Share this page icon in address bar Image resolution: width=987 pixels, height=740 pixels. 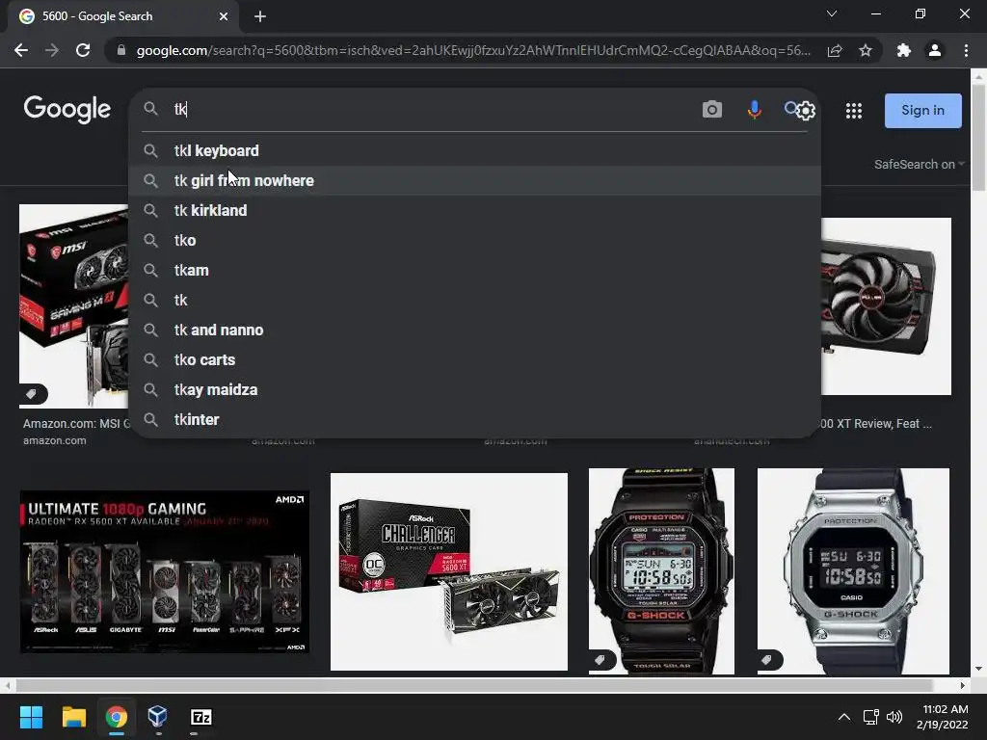pos(835,50)
